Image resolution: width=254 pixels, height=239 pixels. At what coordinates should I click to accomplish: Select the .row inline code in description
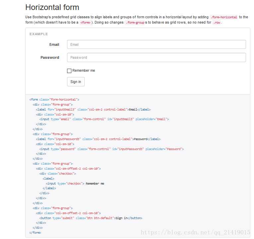pos(217,23)
